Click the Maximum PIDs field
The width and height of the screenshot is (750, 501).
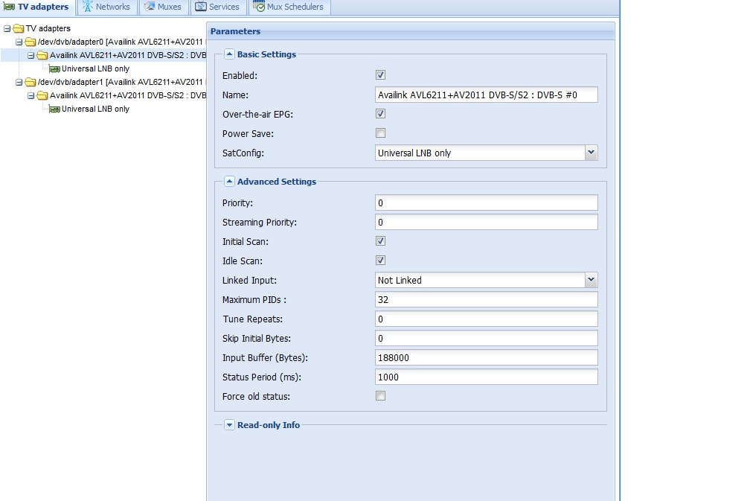487,299
